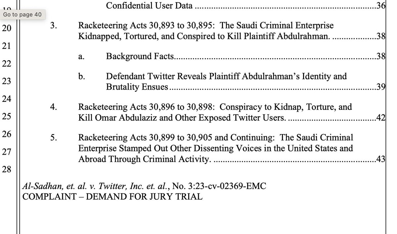
Task: Open "Defendant Twitter Reveals Plaintiff Abdulrahman's Identity" entry
Action: [226, 77]
